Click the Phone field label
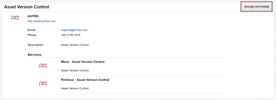 (x=32, y=35)
